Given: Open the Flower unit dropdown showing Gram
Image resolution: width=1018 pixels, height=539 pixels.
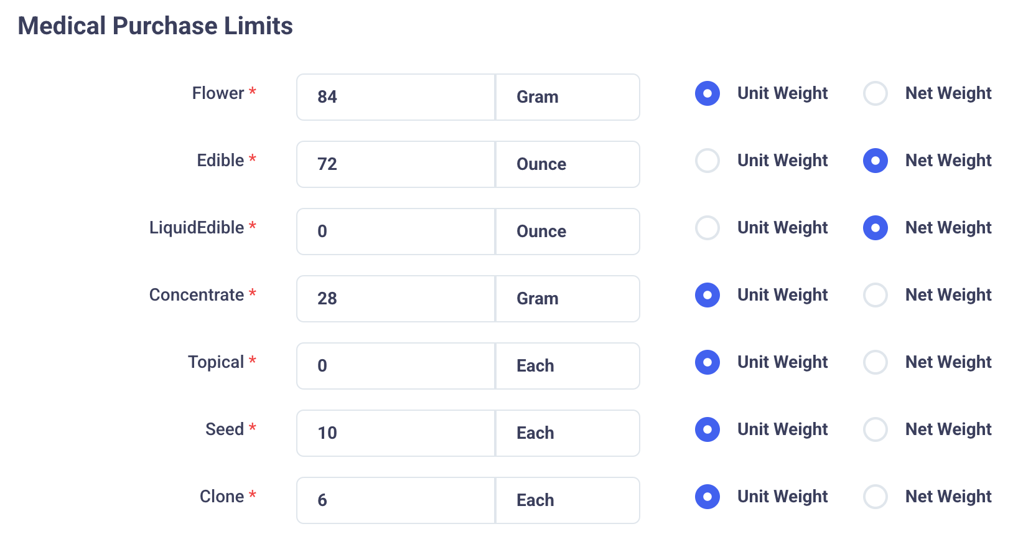Looking at the screenshot, I should point(567,97).
